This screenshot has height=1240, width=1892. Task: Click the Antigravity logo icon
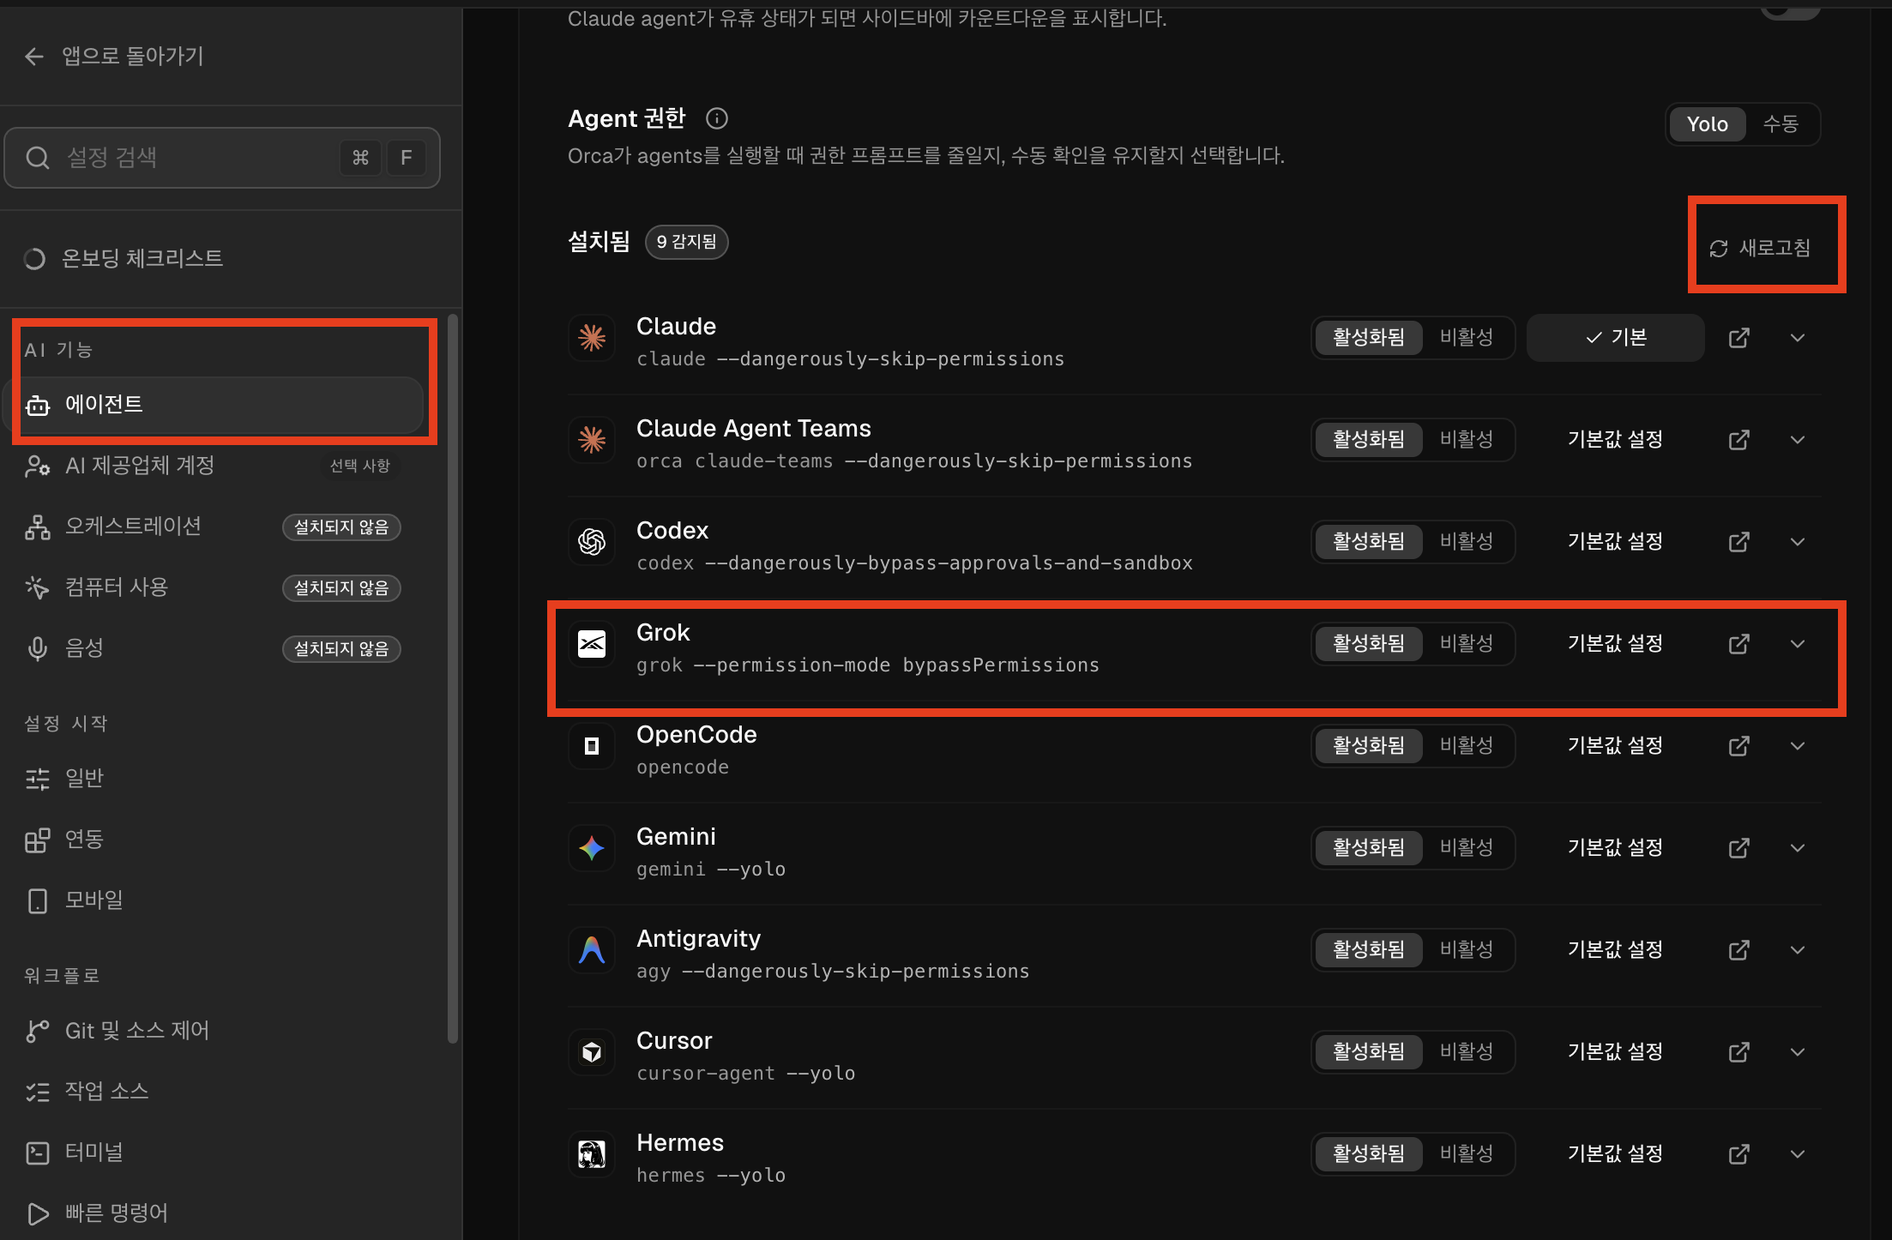coord(592,950)
